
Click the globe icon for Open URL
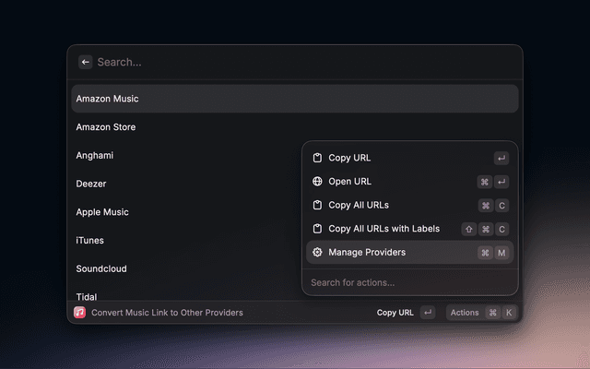coord(317,182)
